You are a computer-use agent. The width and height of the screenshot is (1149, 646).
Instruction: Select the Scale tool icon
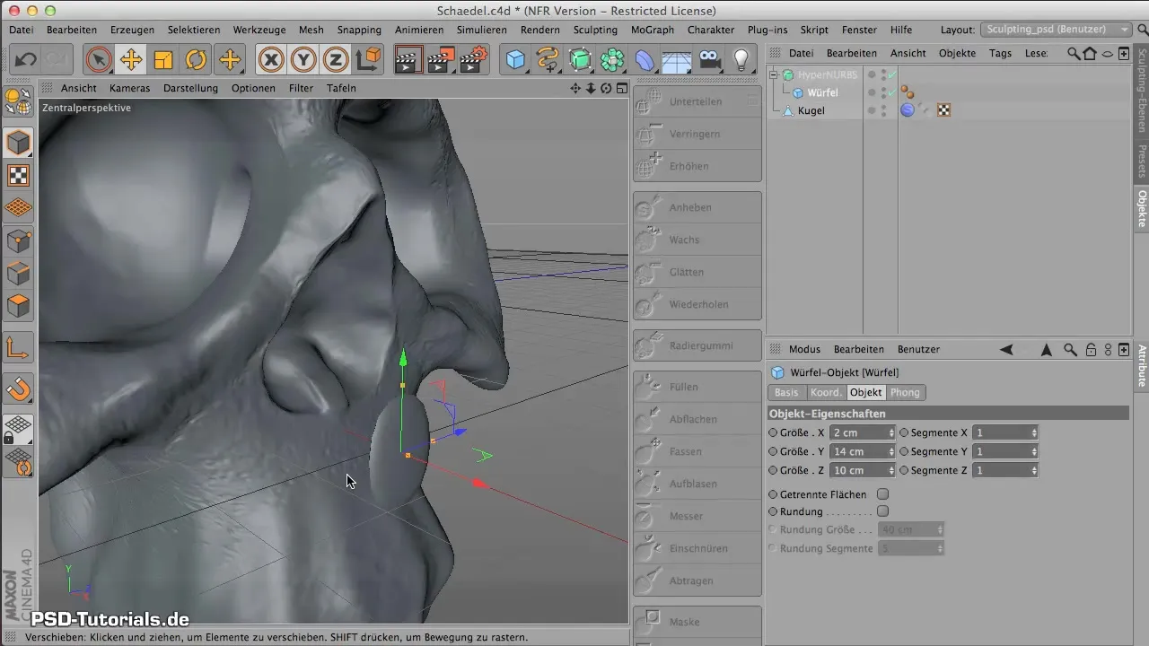163,60
